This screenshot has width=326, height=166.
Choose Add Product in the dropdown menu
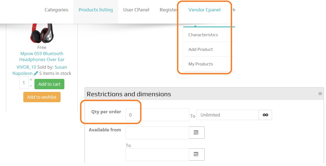201,49
